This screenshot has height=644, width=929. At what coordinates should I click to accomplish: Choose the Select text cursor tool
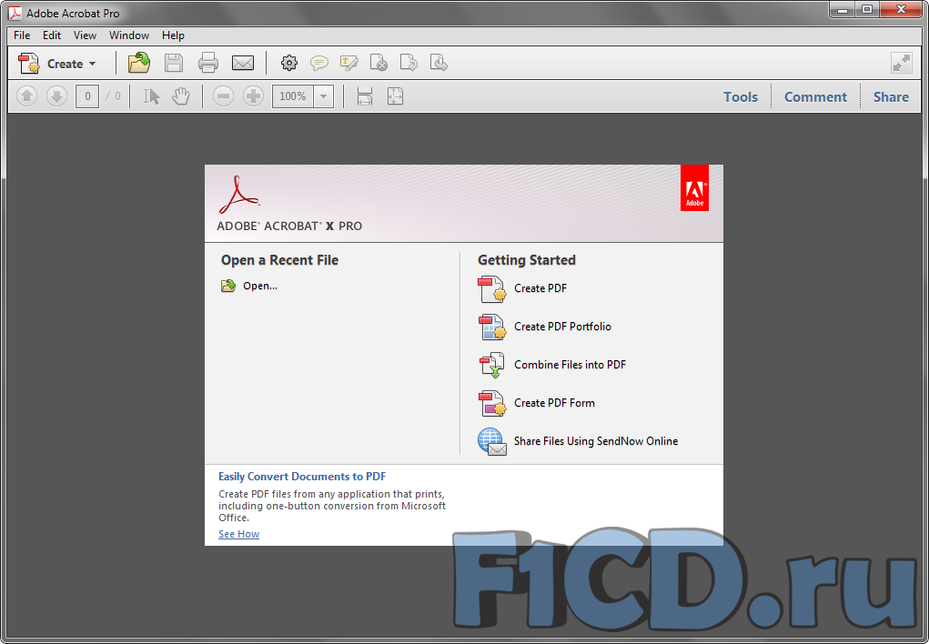pyautogui.click(x=151, y=96)
